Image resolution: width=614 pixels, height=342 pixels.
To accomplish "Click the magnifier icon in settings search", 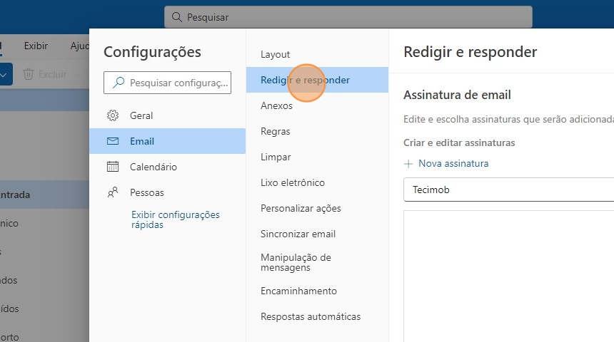I will [x=119, y=83].
